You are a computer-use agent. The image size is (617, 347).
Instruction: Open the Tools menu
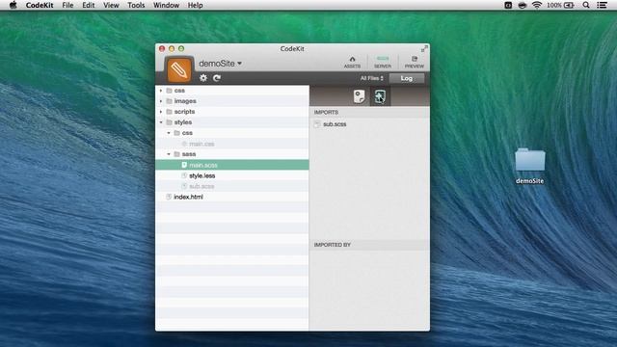pyautogui.click(x=136, y=5)
